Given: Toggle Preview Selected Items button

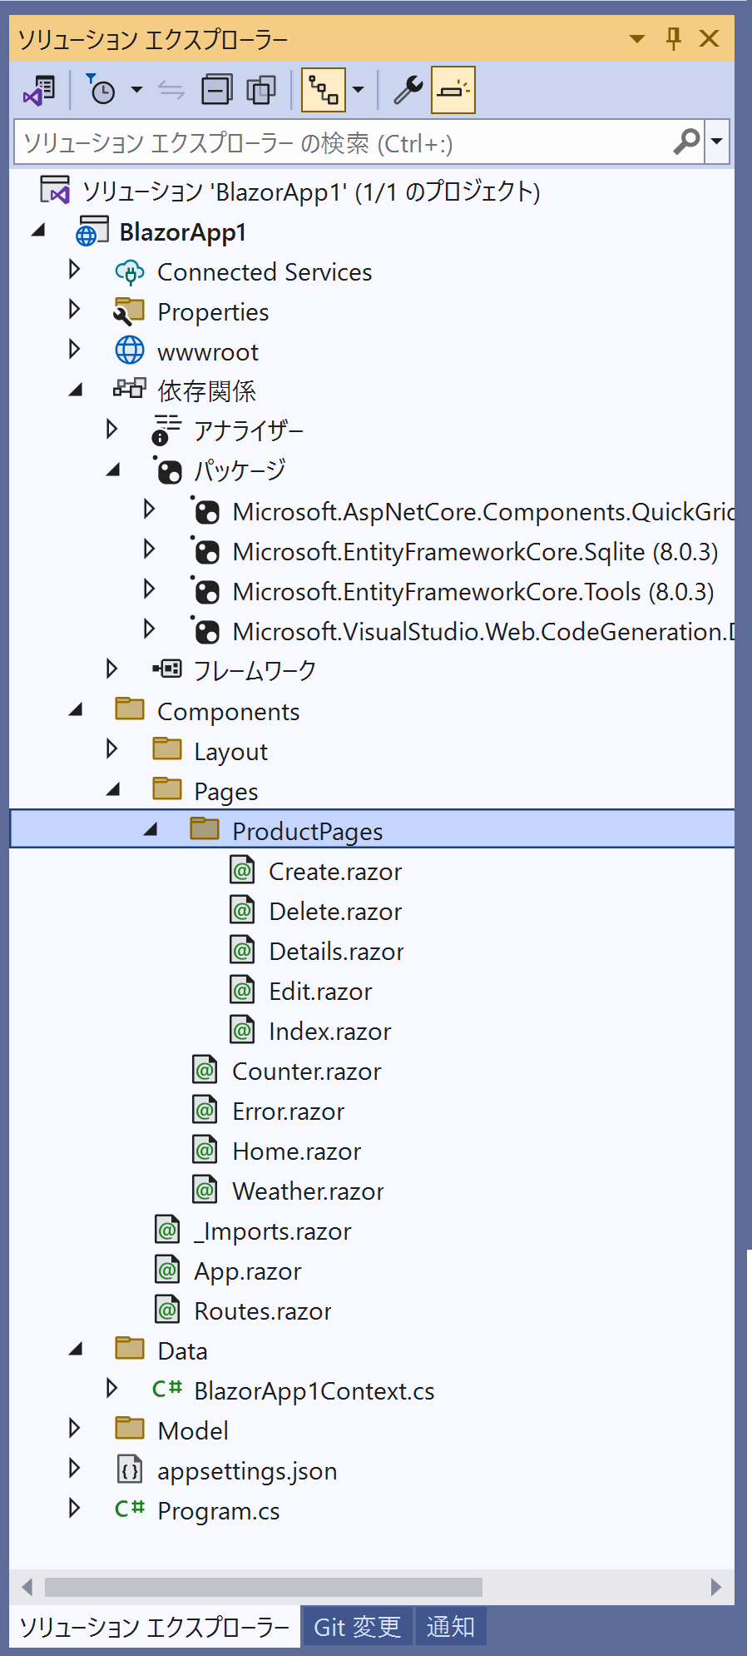Looking at the screenshot, I should tap(453, 90).
